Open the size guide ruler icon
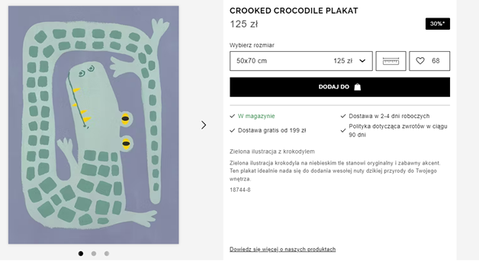This screenshot has width=479, height=278. pyautogui.click(x=391, y=61)
